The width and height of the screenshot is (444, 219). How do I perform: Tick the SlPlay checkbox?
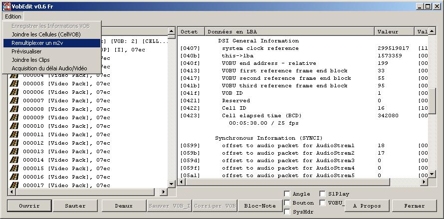pyautogui.click(x=322, y=194)
